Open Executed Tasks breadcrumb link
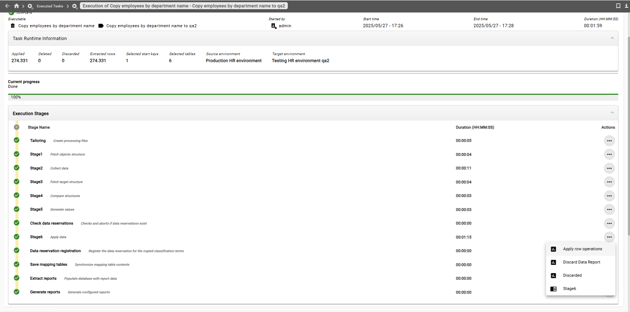This screenshot has width=630, height=312. 50,6
